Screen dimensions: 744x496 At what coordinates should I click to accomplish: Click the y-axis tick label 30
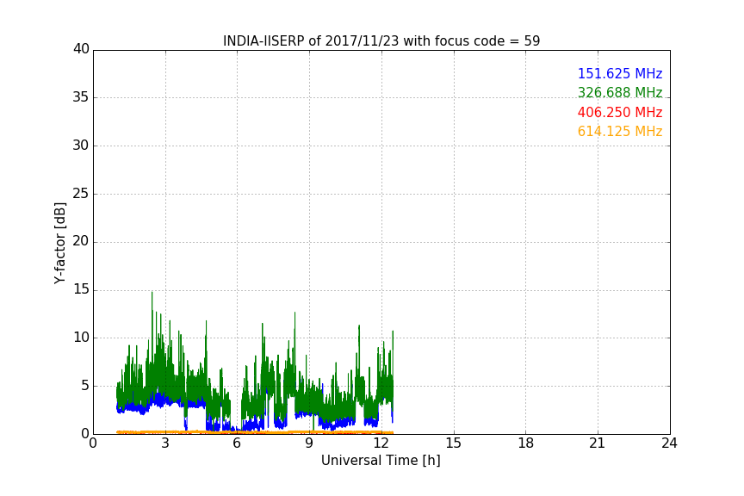[x=81, y=146]
